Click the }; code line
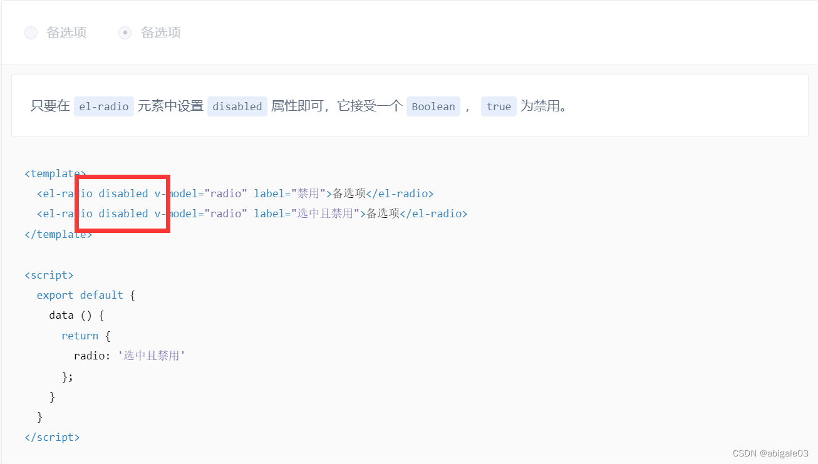The image size is (818, 464). pos(68,376)
